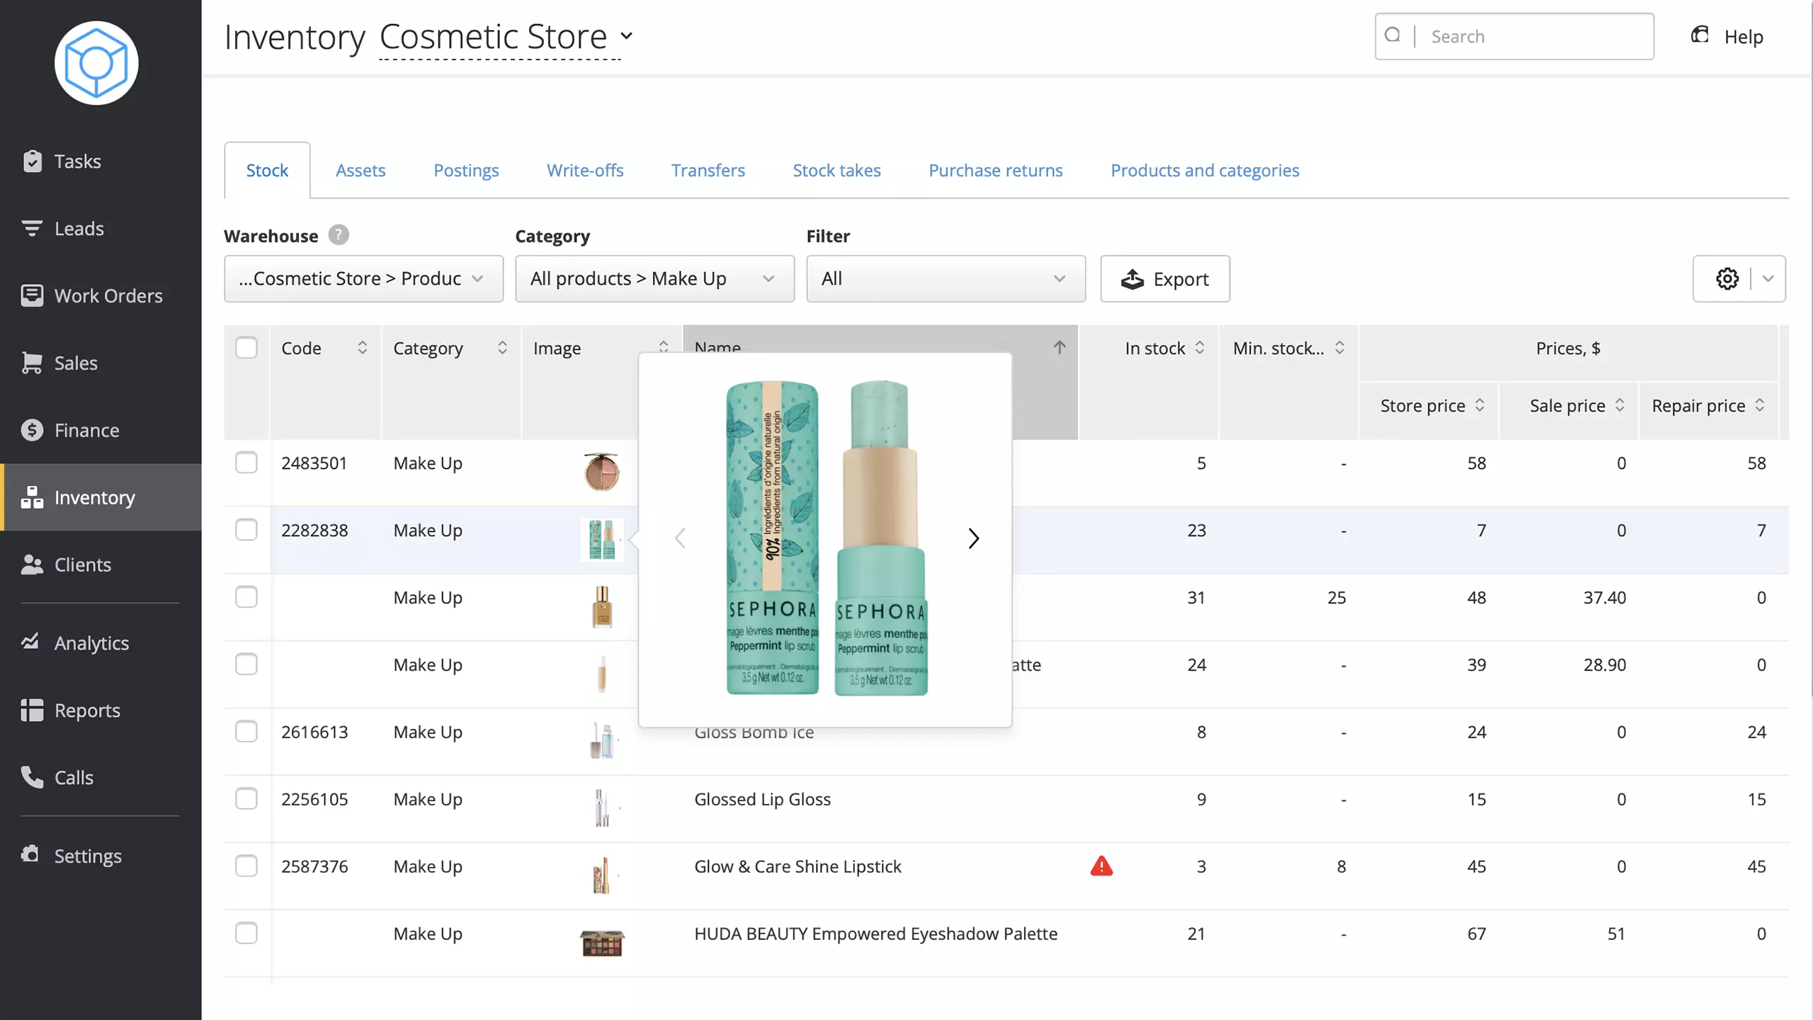Viewport: 1813px width, 1020px height.
Task: Click the red low-stock warning icon
Action: pyautogui.click(x=1101, y=866)
